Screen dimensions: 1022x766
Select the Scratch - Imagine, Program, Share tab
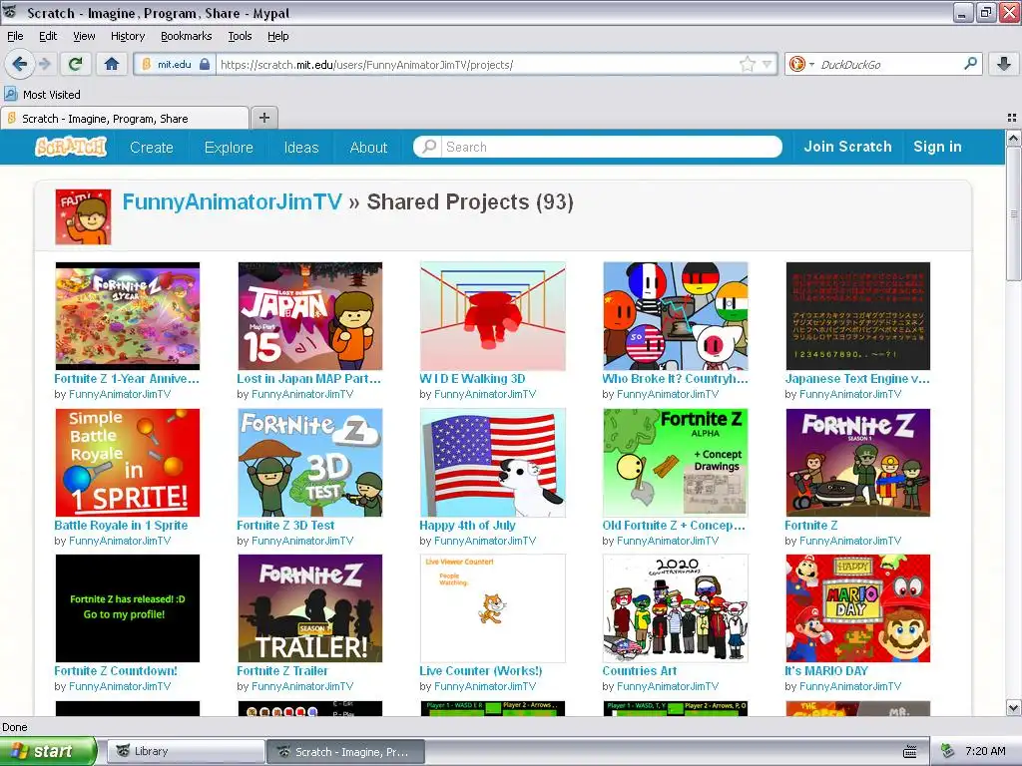click(125, 119)
